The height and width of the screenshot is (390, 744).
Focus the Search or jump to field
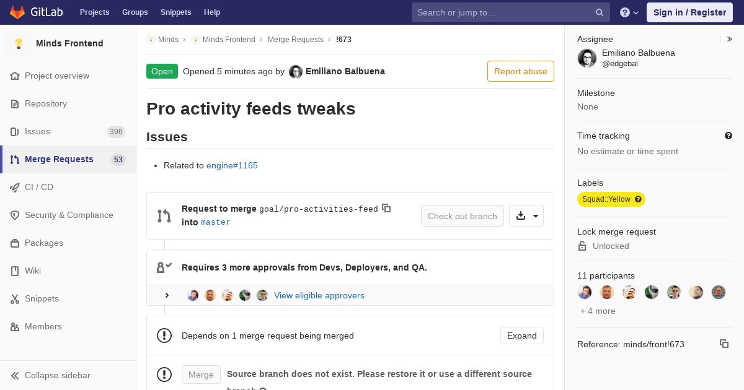point(505,12)
